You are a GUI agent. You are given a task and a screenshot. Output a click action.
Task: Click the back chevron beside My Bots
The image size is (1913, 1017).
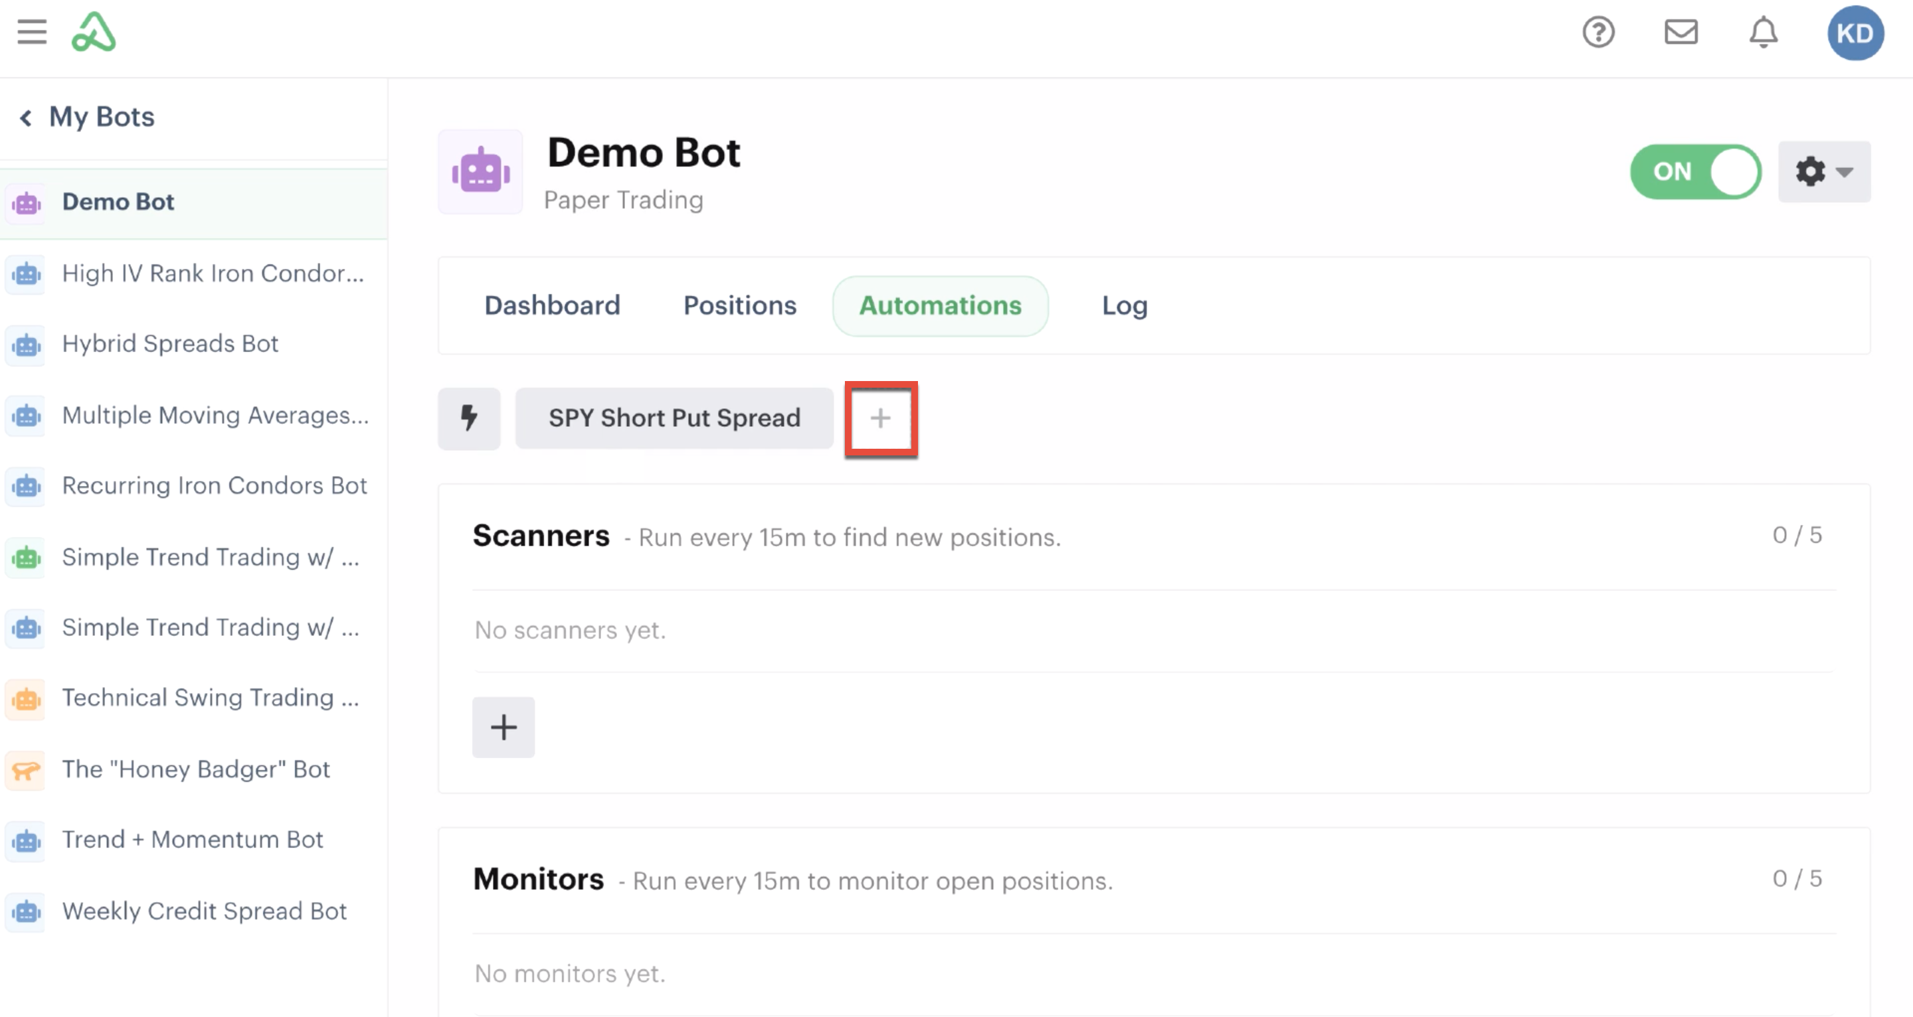coord(26,118)
